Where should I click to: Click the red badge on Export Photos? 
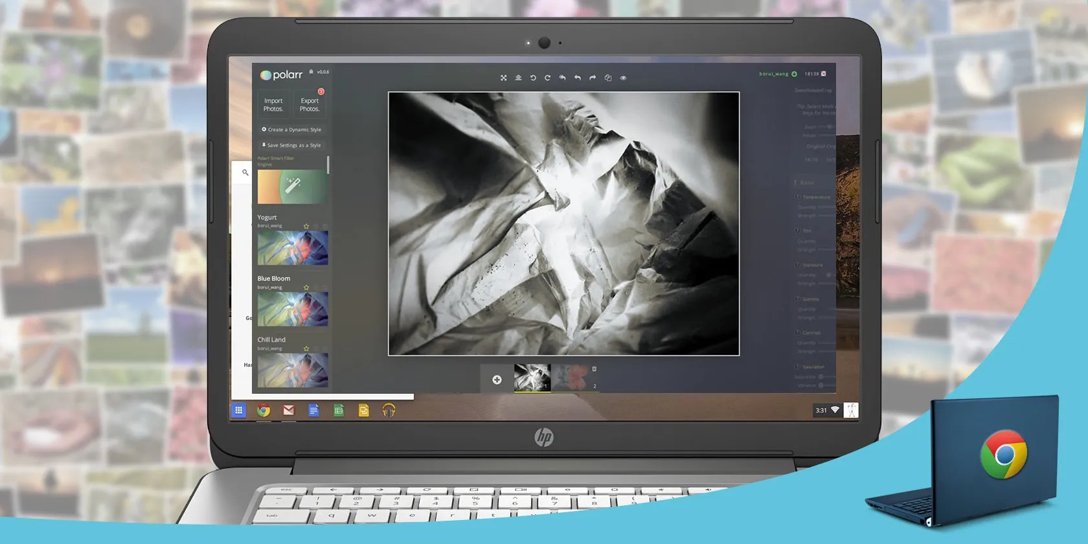tap(321, 91)
